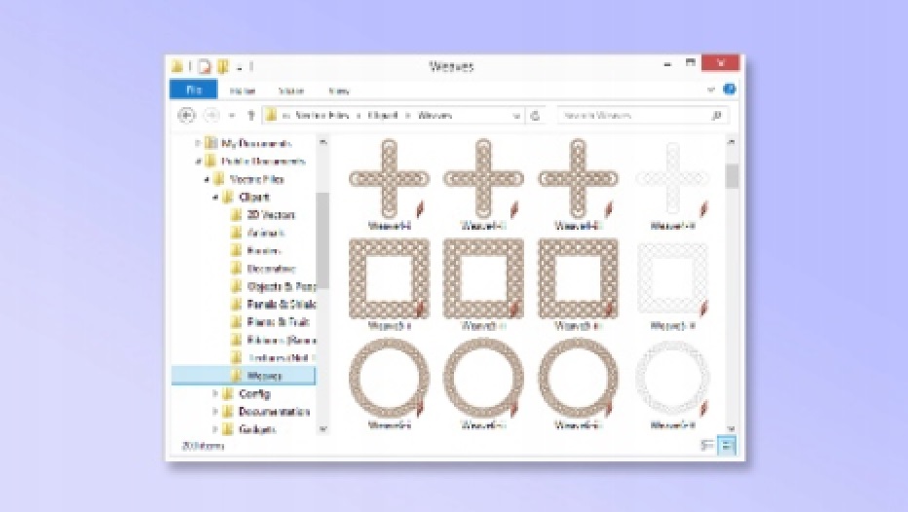Viewport: 908px width, 512px height.
Task: Click the Documentation folder icon
Action: click(228, 412)
